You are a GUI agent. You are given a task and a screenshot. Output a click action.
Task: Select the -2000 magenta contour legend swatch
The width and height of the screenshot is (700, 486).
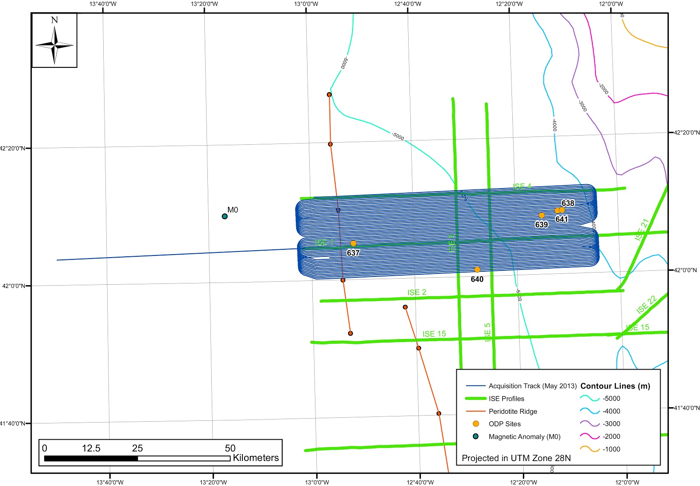pyautogui.click(x=589, y=437)
